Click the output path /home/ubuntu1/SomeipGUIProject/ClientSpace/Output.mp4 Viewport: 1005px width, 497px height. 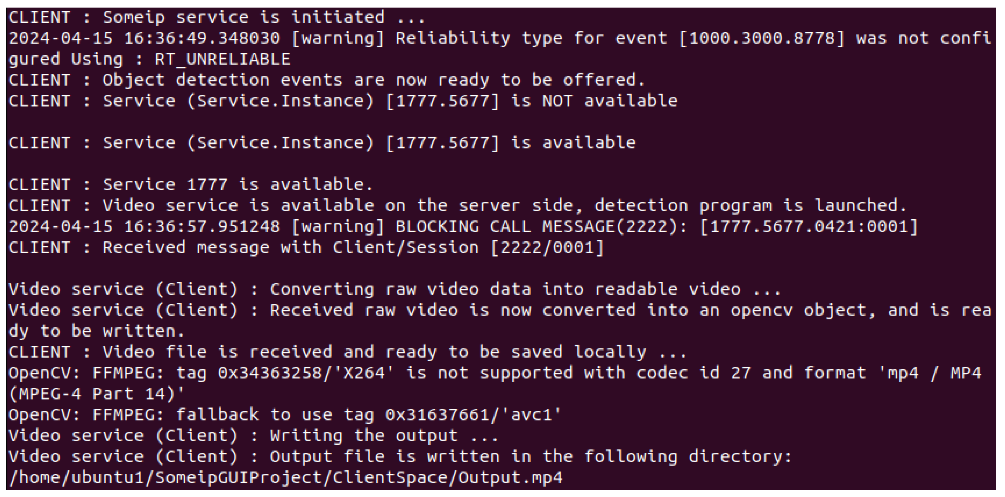pos(285,478)
